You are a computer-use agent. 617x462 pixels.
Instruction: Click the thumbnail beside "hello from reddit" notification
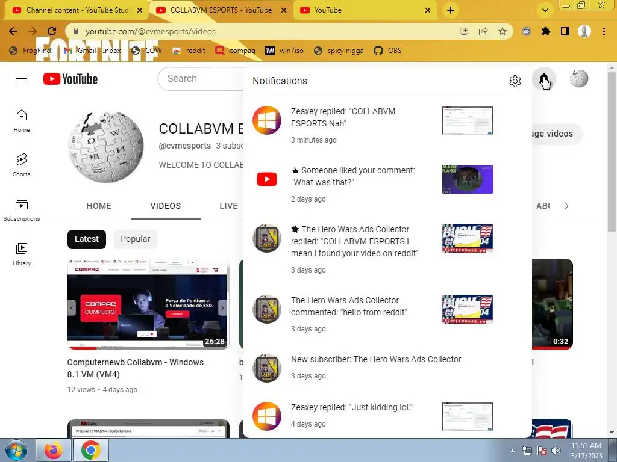tap(467, 309)
